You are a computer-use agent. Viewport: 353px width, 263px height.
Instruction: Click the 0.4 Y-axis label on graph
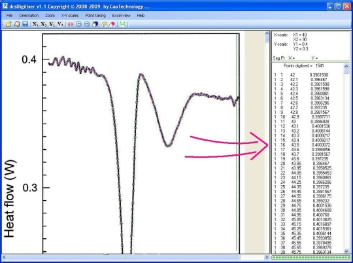29,60
